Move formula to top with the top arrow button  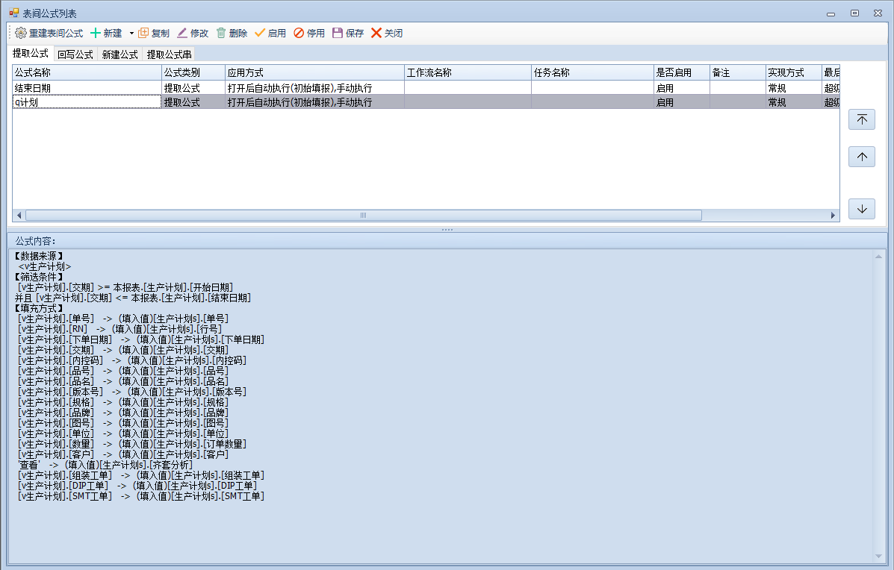pos(862,119)
